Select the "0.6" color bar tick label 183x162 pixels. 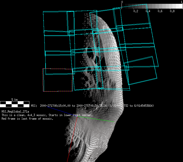[160, 11]
